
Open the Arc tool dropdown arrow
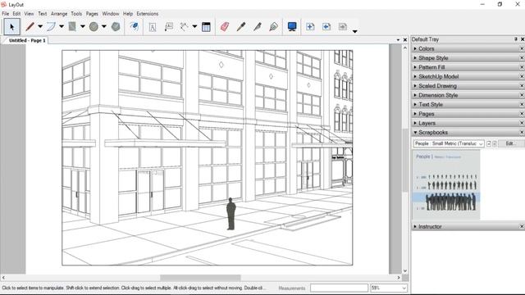click(62, 26)
